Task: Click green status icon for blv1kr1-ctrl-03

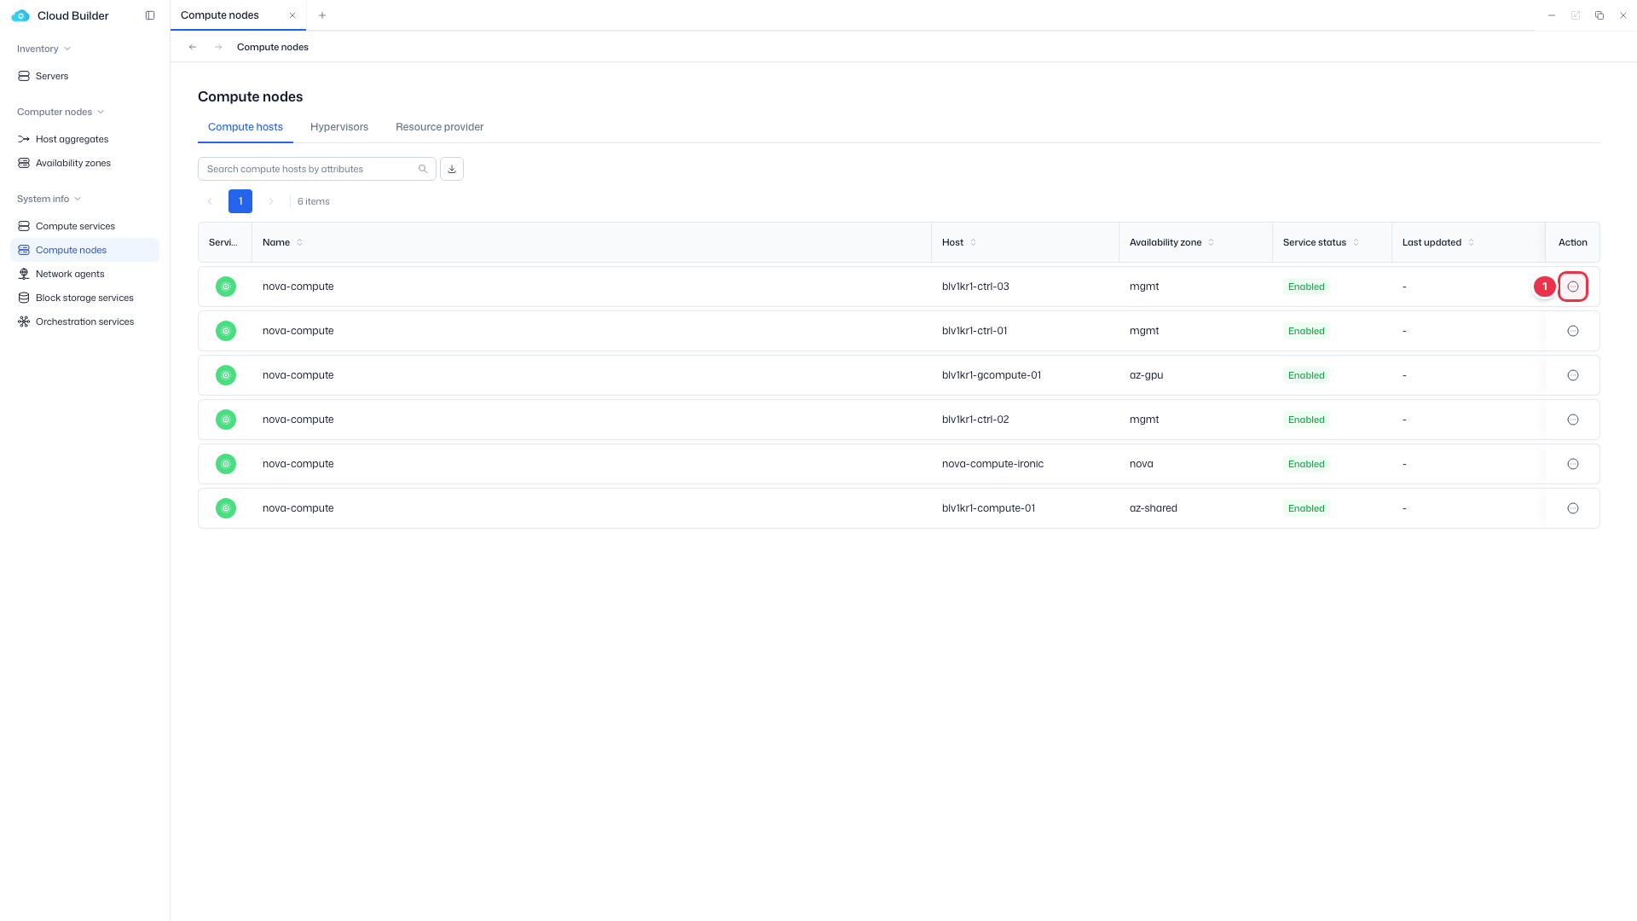Action: [x=226, y=287]
